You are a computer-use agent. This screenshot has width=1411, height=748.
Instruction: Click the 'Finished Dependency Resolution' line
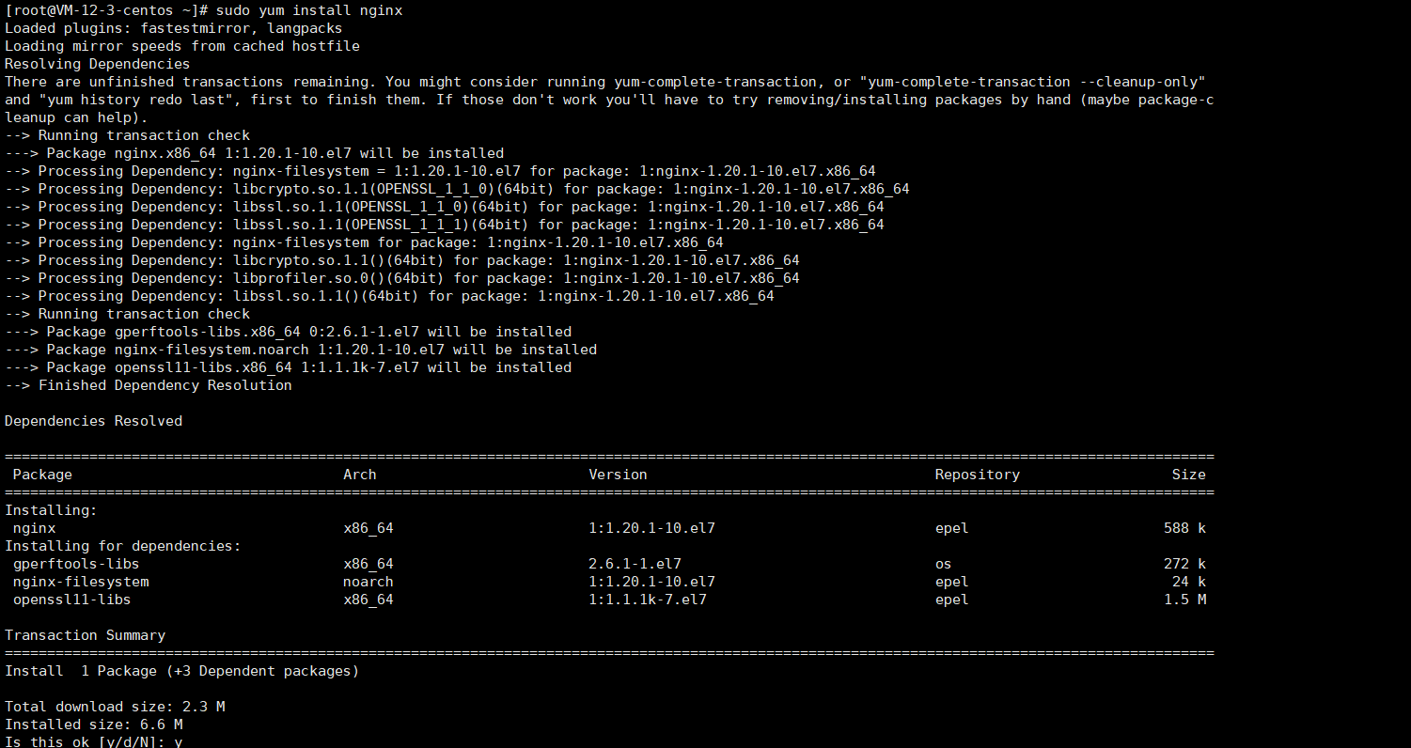click(149, 385)
